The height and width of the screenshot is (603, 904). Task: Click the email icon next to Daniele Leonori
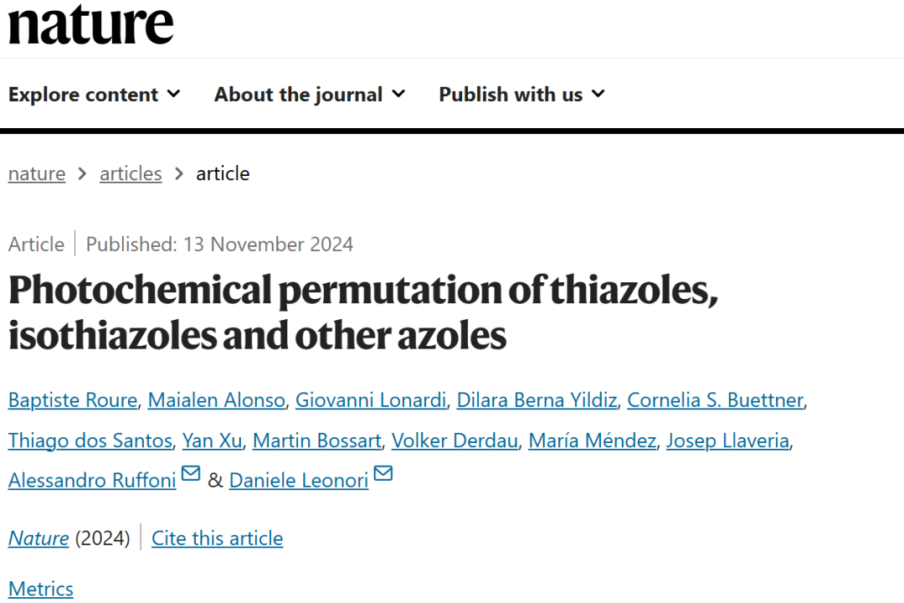tap(383, 474)
